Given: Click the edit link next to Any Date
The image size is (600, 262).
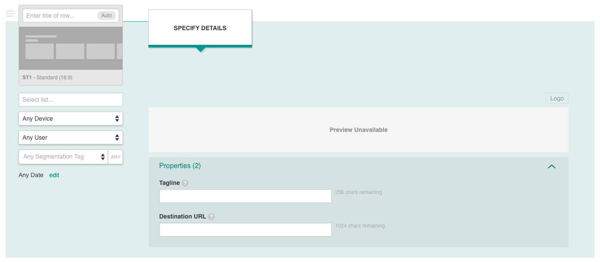Looking at the screenshot, I should click(54, 175).
